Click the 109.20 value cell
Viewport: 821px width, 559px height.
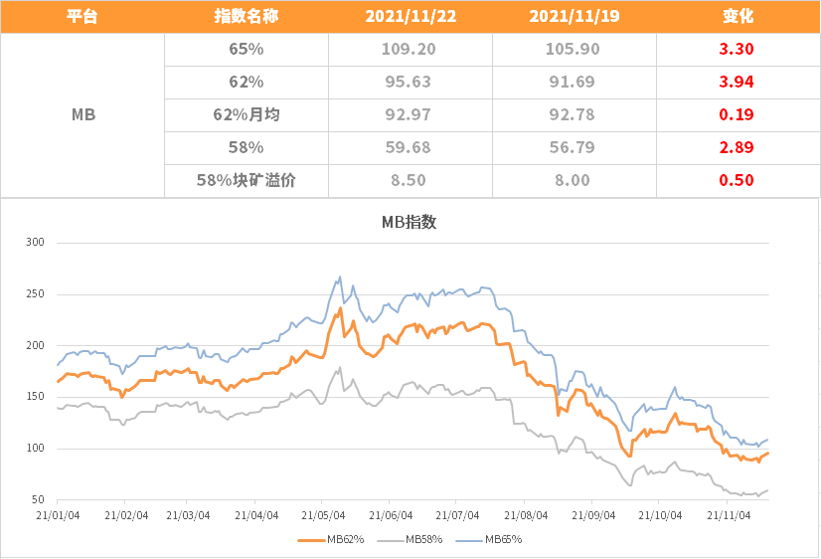(x=410, y=48)
